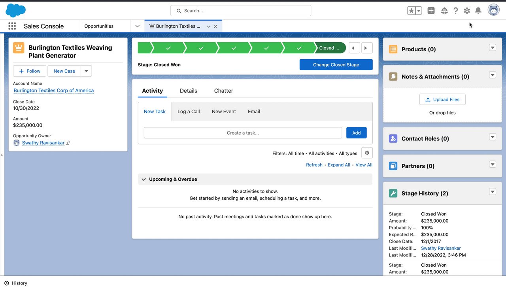Click the Notes & Attachments list icon
The width and height of the screenshot is (506, 290).
coord(393,77)
